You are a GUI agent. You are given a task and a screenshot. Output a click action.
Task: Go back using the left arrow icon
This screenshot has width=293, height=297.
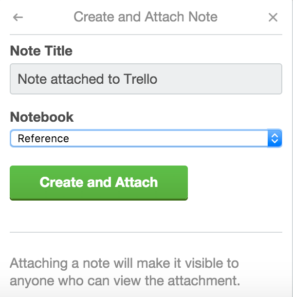point(18,18)
